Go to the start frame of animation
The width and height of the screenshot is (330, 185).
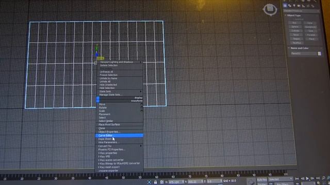pyautogui.click(x=297, y=179)
